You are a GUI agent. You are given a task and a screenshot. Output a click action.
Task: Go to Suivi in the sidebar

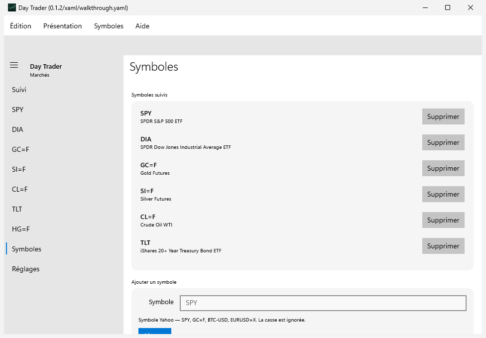point(64,90)
